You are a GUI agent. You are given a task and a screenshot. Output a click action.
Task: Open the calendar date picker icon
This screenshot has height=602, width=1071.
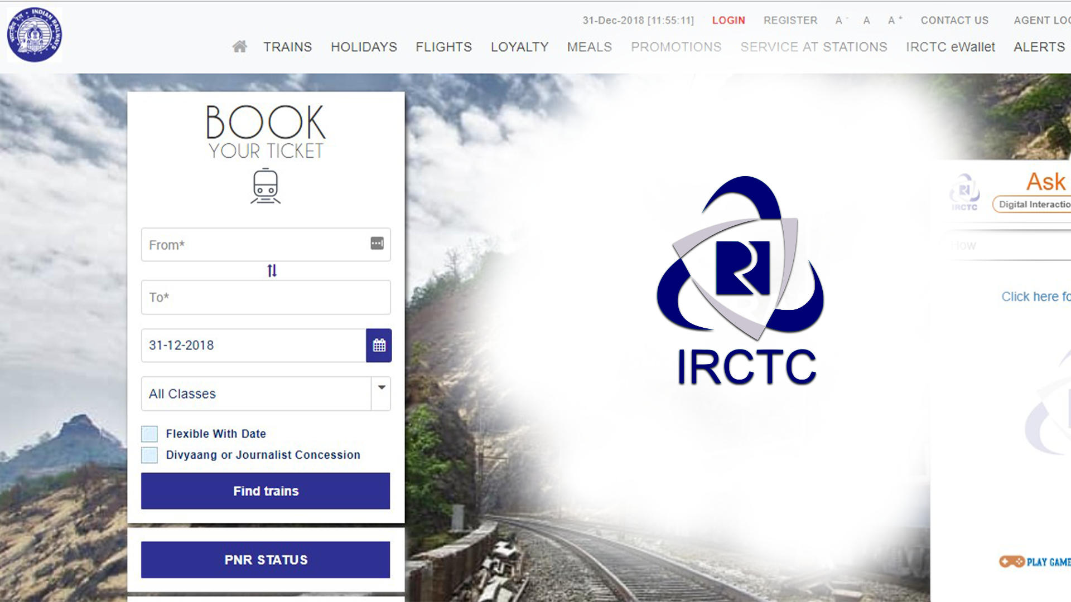pyautogui.click(x=379, y=346)
